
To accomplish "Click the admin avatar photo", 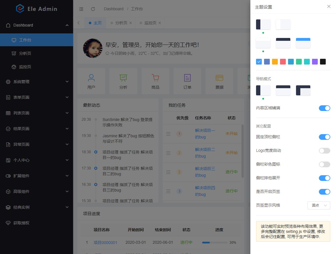I will click(x=92, y=48).
